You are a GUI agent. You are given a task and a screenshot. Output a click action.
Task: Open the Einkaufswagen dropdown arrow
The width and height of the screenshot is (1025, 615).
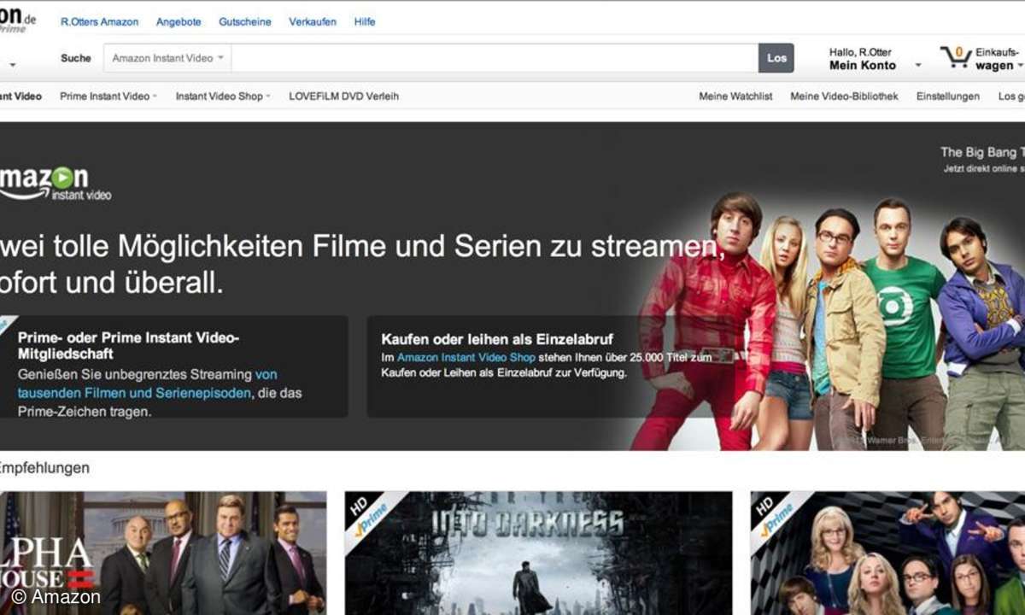pyautogui.click(x=1020, y=66)
